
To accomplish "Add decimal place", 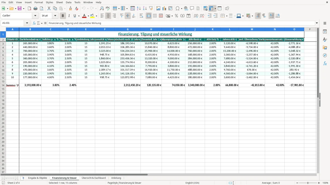I will (x=196, y=16).
